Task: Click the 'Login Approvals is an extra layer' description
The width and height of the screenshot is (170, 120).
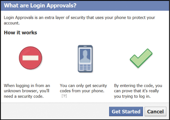Action: (x=79, y=20)
